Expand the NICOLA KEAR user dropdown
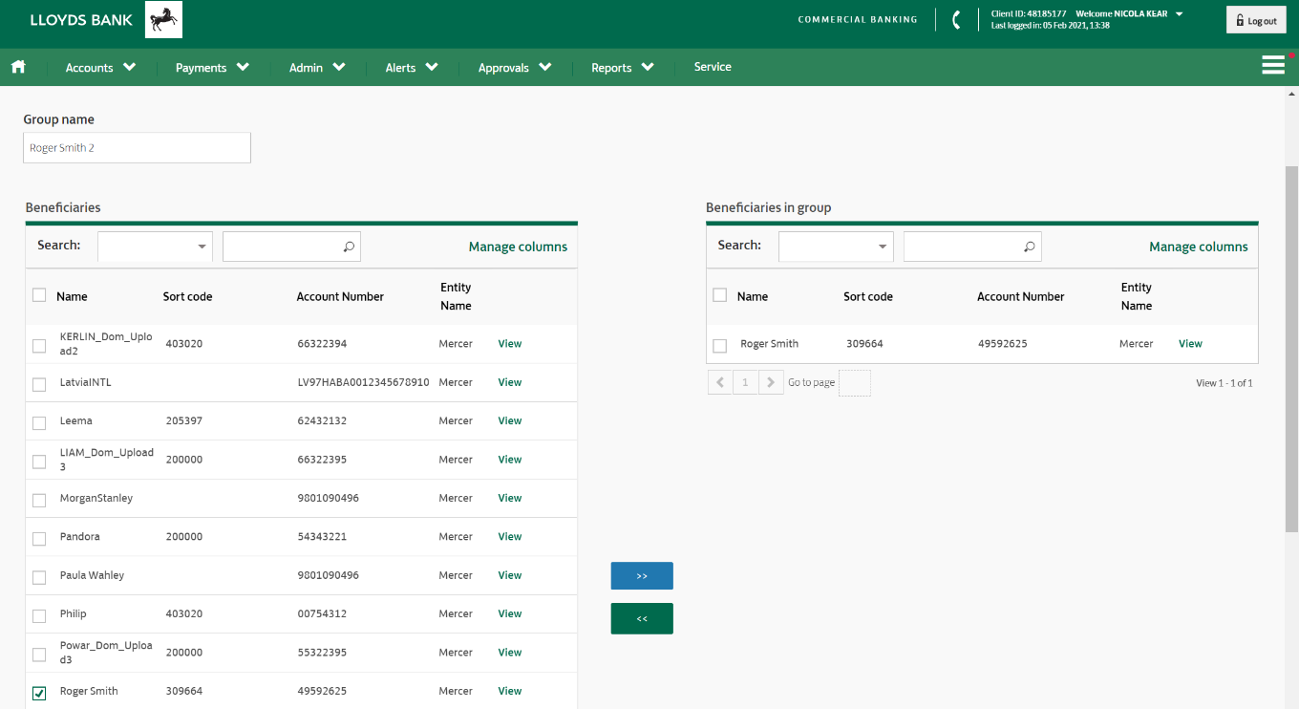 tap(1179, 13)
